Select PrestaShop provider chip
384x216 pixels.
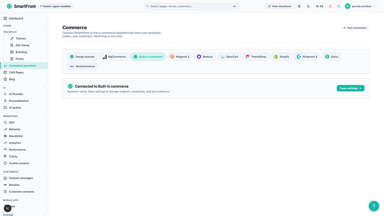(256, 57)
